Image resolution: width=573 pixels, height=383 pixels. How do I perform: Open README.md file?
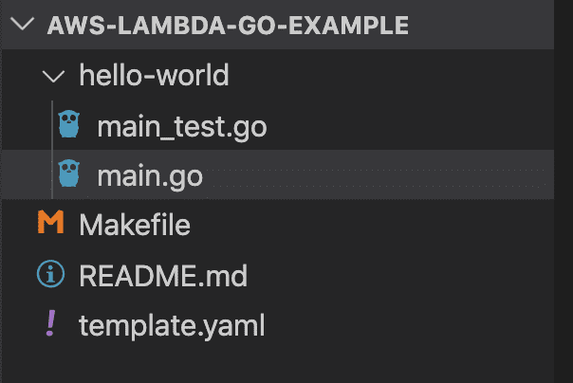click(163, 275)
